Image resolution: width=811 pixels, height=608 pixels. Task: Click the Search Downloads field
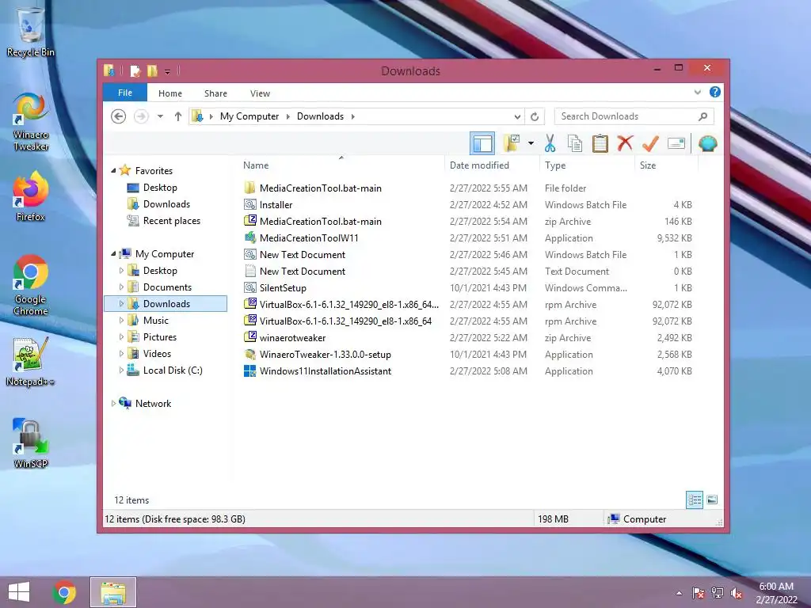click(x=634, y=116)
